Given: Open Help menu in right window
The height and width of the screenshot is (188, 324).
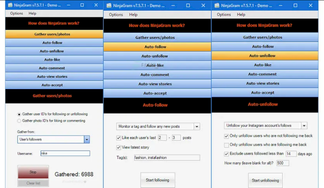Looking at the screenshot, I should coord(241,15).
